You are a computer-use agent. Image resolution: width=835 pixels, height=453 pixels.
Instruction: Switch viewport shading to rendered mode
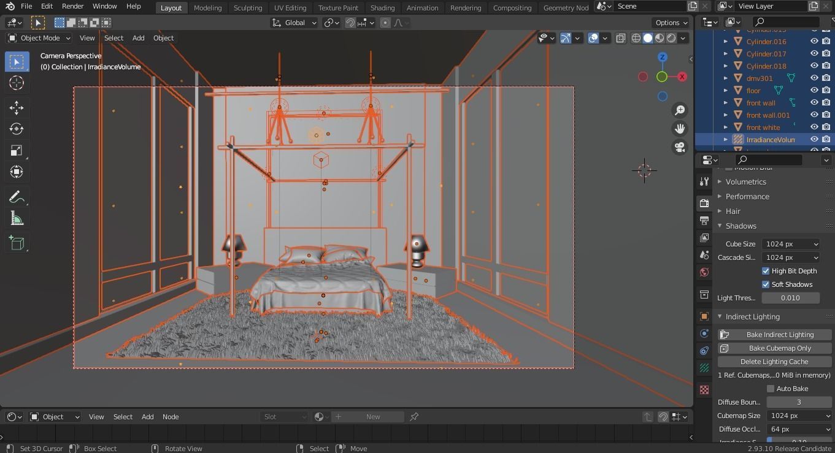(x=671, y=38)
